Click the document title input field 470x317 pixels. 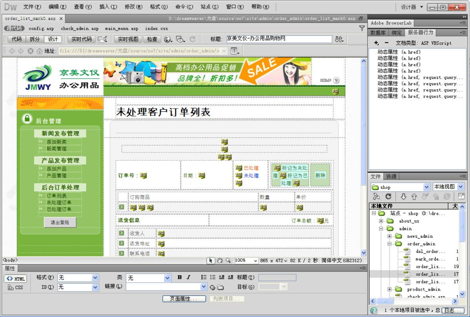pyautogui.click(x=279, y=39)
